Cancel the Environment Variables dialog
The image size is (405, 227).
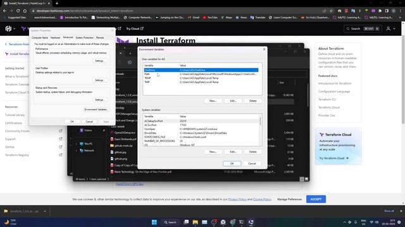pyautogui.click(x=252, y=163)
